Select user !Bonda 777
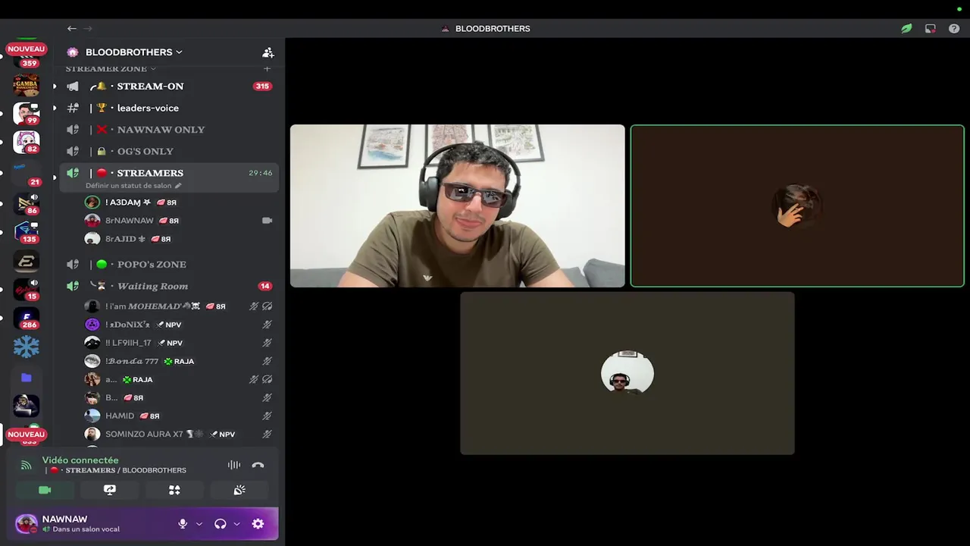Image resolution: width=970 pixels, height=546 pixels. 180,361
